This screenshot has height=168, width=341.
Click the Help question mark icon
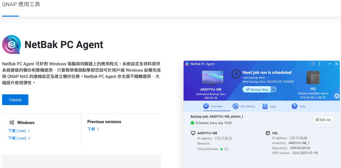coord(294,106)
